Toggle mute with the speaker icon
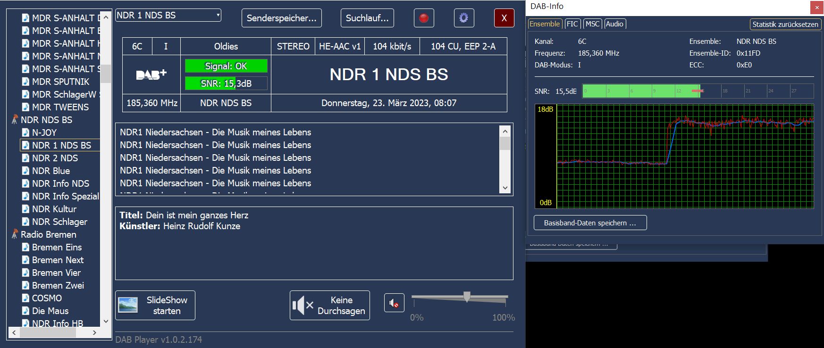Viewport: 824px width, 348px height. pos(394,303)
